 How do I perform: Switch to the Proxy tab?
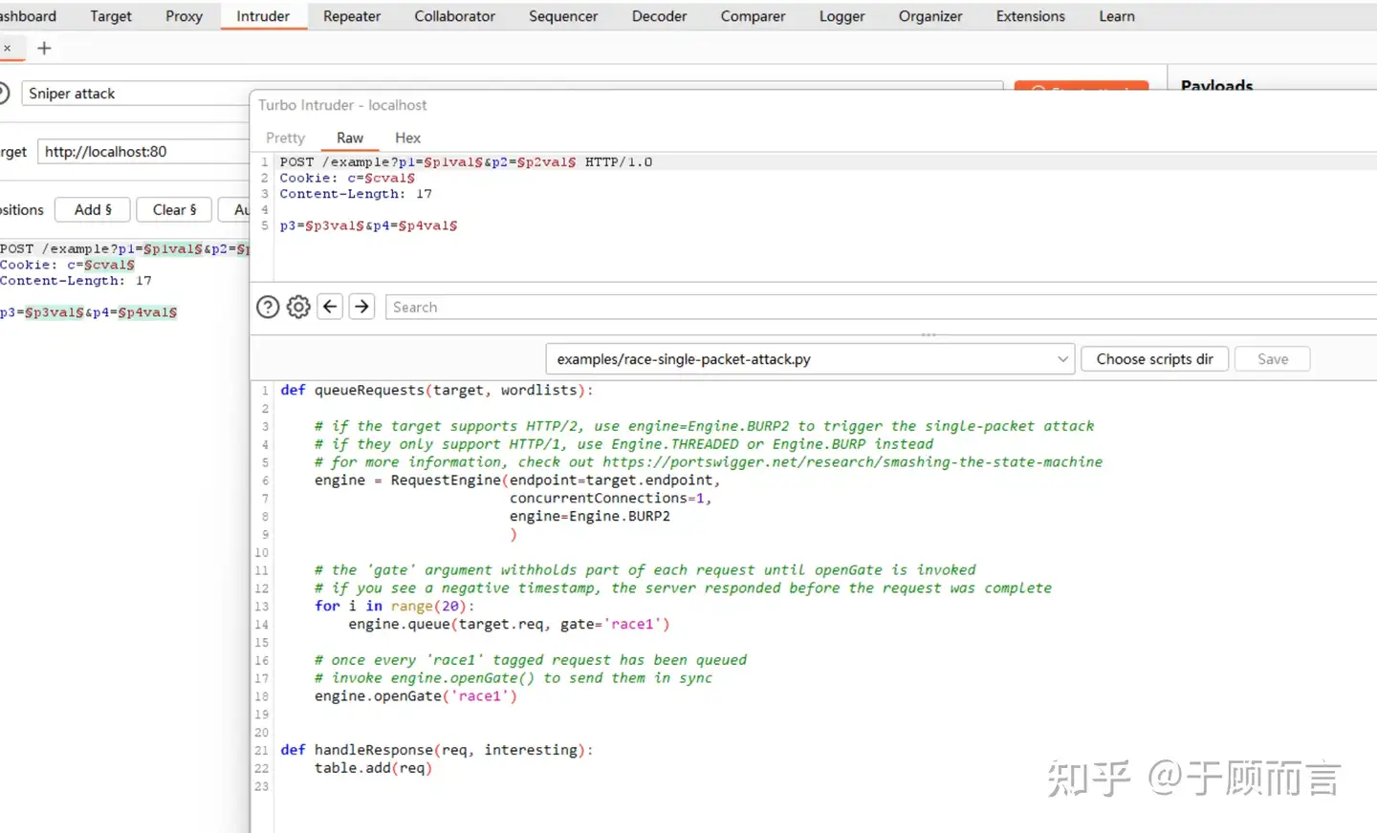pos(184,16)
